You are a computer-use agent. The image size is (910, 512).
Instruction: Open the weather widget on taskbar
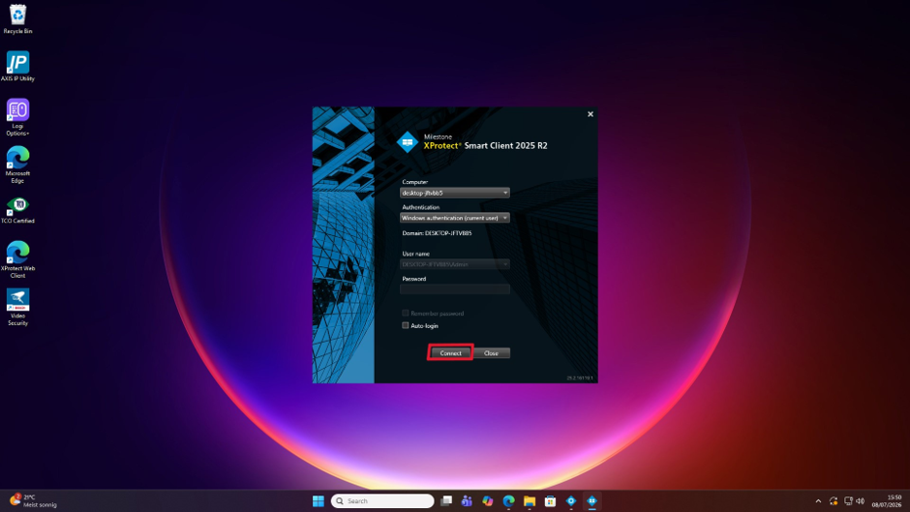34,501
